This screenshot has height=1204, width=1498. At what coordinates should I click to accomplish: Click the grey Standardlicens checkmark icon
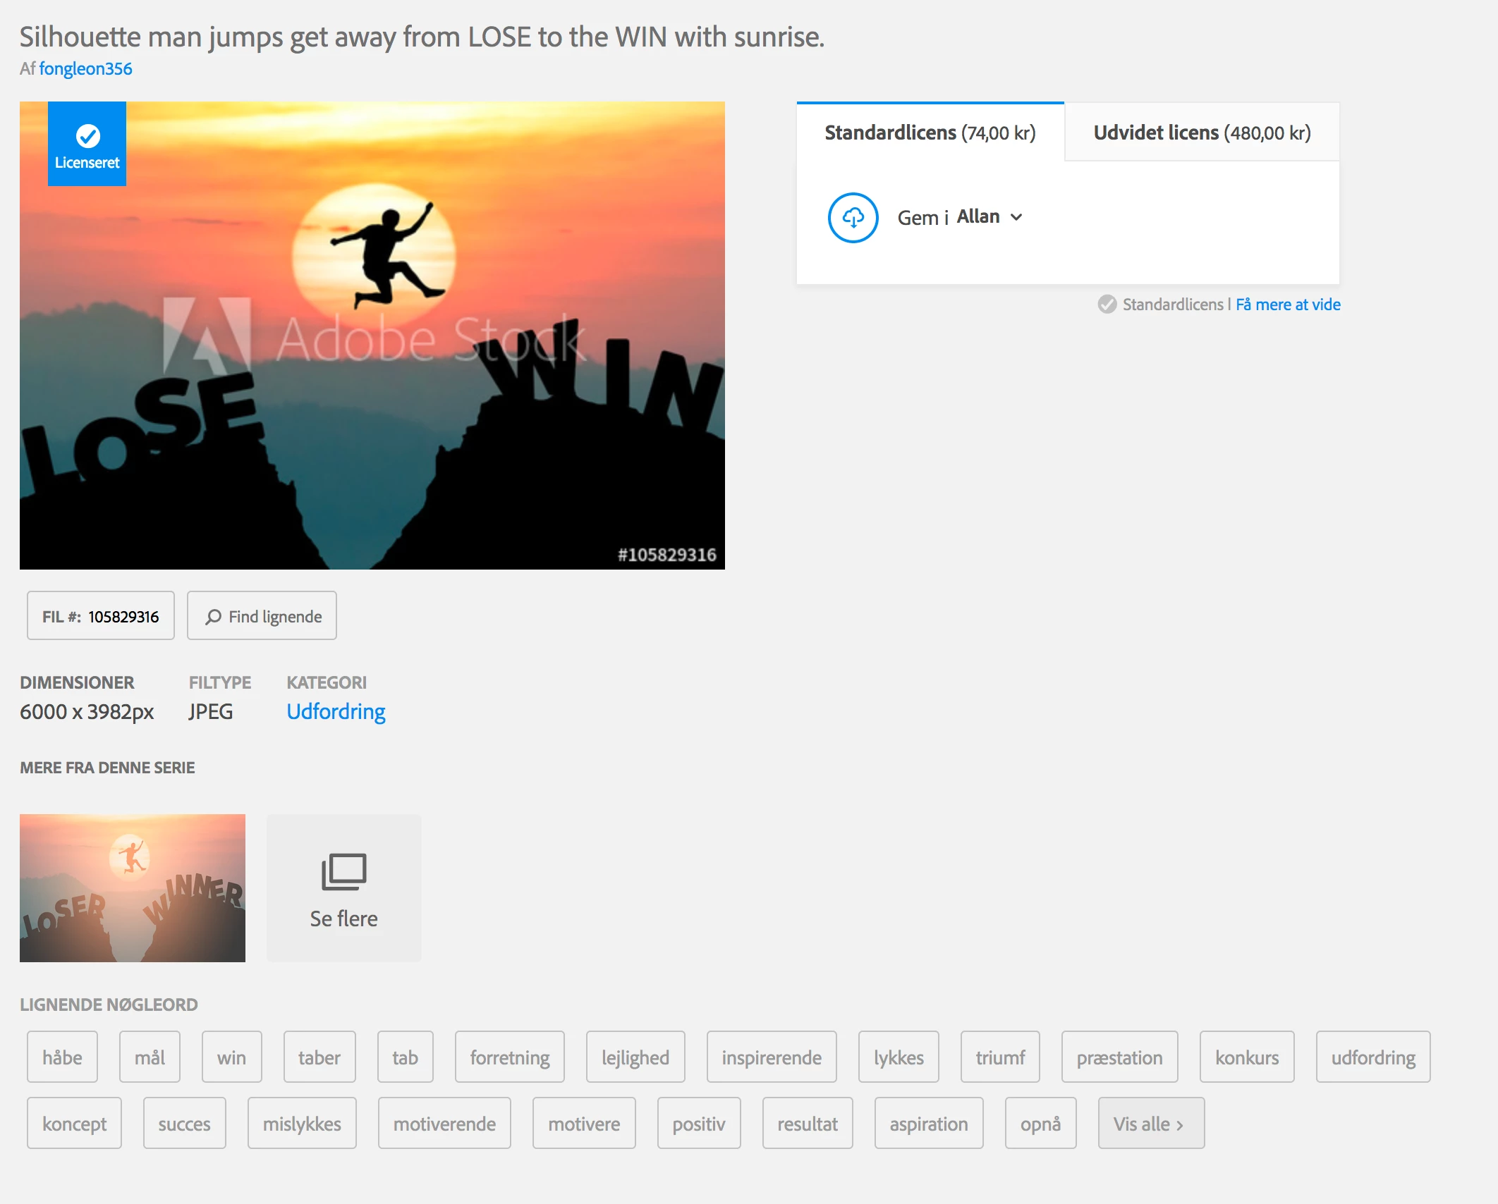1107,305
